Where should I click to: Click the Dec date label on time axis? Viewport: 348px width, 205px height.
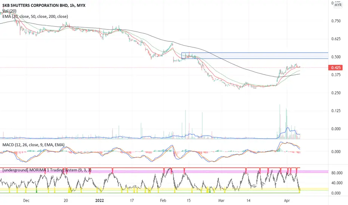(26, 201)
